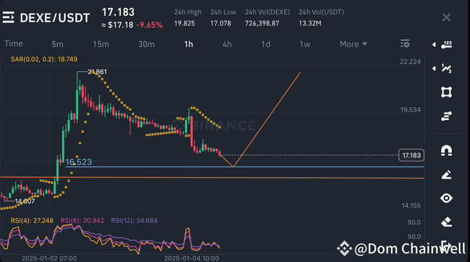This screenshot has width=470, height=262.
Task: Click the 24h High value 19.825
Action: (184, 23)
